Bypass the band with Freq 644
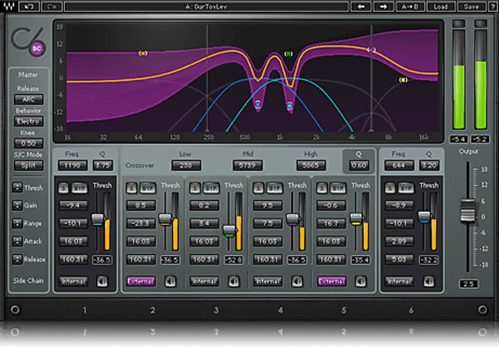Viewport: 499px width, 348px height. [406, 188]
